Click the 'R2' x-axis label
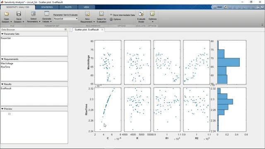 click(x=197, y=138)
